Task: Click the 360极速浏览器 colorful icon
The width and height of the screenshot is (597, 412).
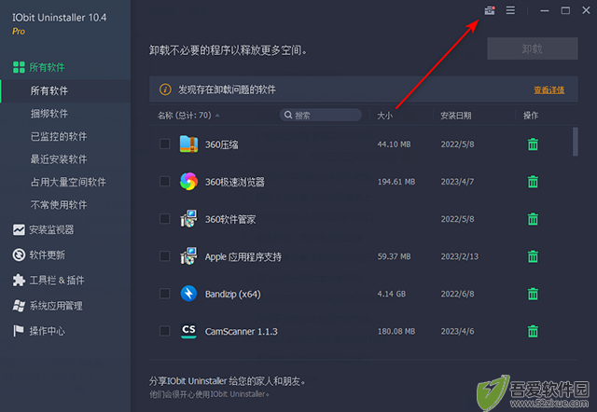Action: [x=188, y=182]
